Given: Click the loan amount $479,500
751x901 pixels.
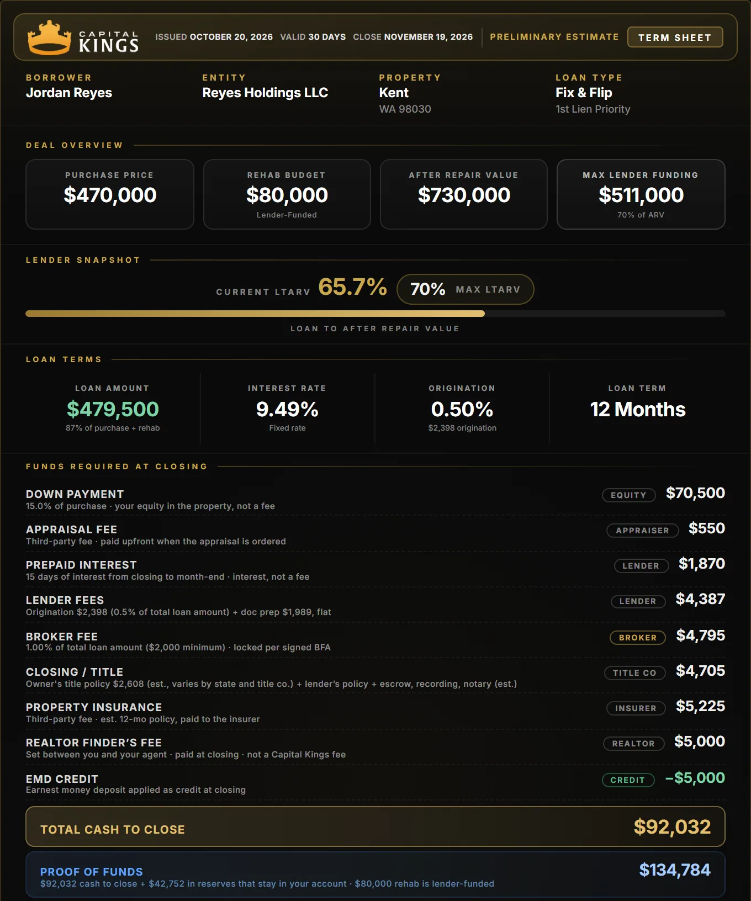Looking at the screenshot, I should 113,409.
